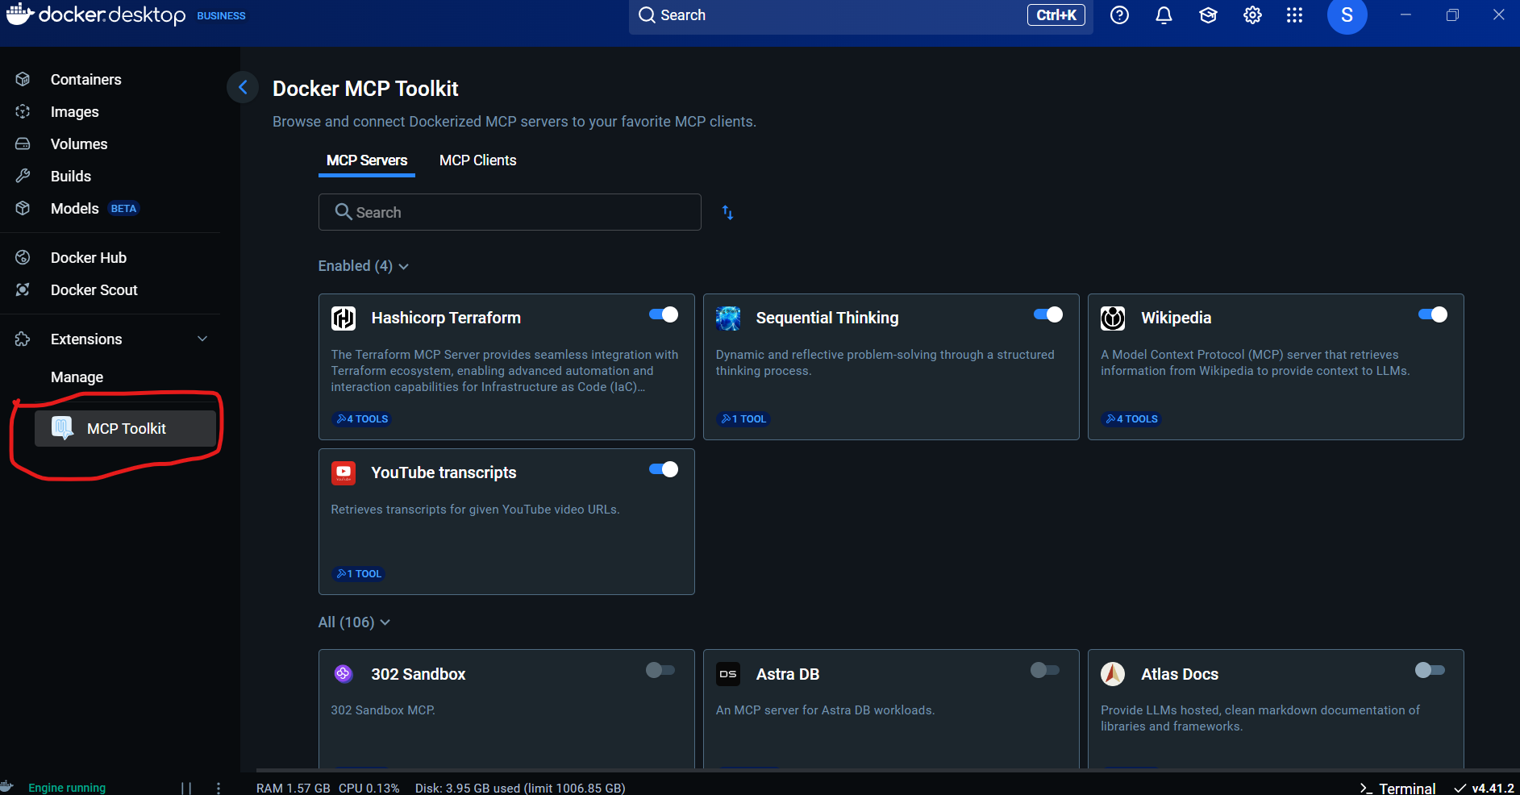This screenshot has height=795, width=1520.
Task: Open the Volumes sidebar icon
Action: (23, 144)
